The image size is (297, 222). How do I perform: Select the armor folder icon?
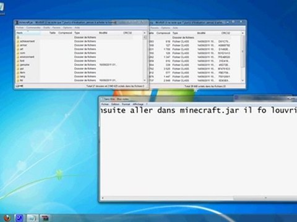[18, 45]
